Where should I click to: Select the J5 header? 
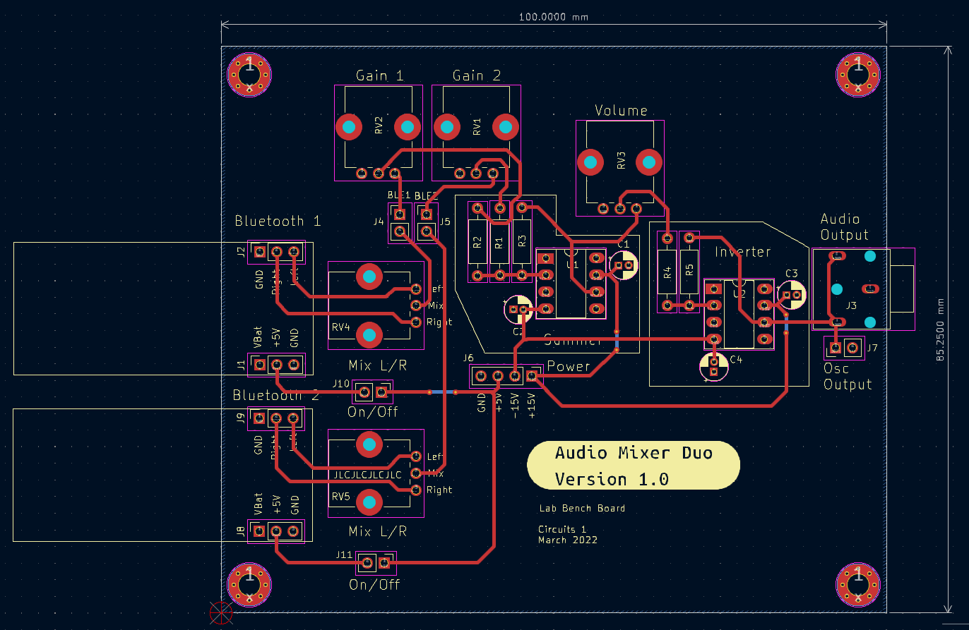pos(426,222)
